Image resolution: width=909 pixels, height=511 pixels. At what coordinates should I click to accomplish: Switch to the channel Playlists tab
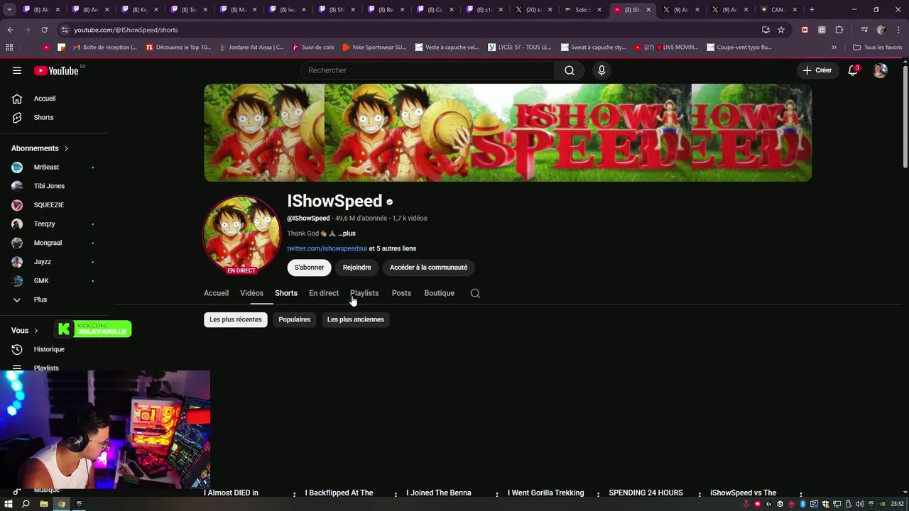coord(364,293)
